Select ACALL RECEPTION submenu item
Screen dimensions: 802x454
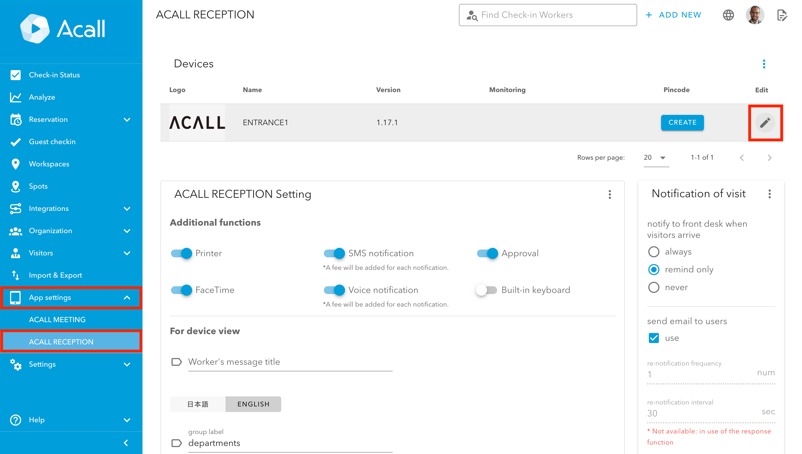(x=71, y=342)
